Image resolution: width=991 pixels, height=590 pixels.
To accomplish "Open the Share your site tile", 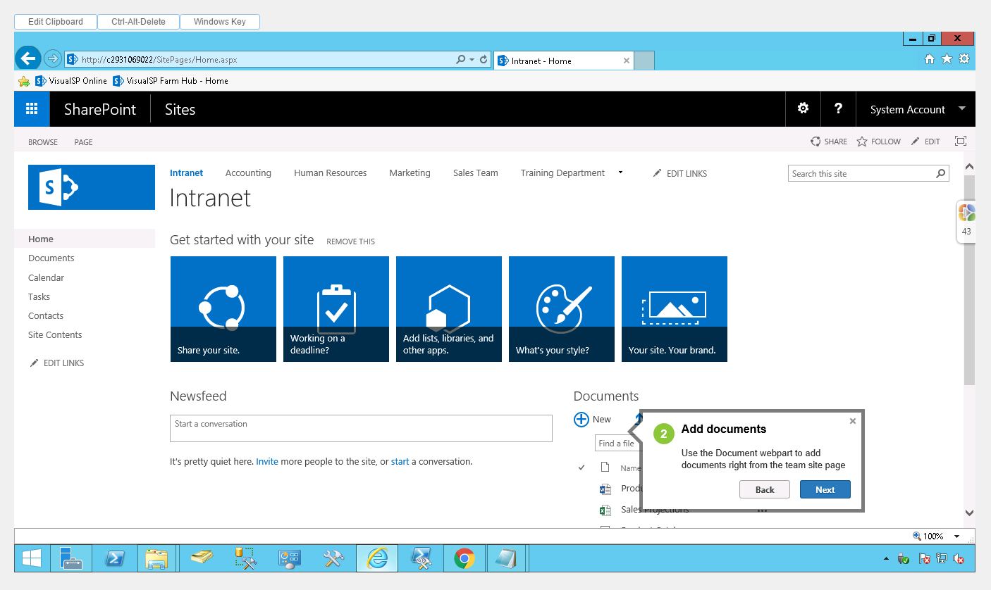I will 223,309.
